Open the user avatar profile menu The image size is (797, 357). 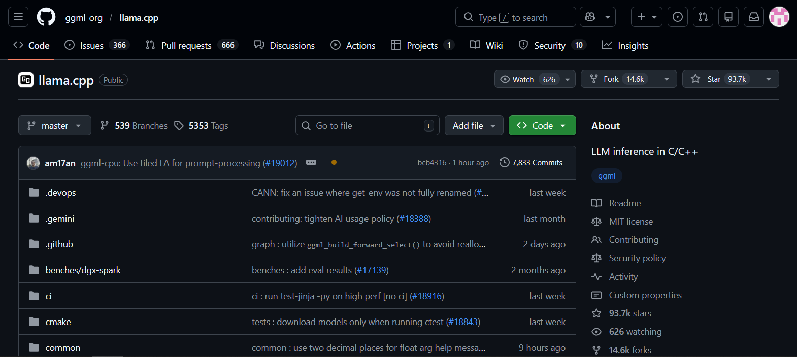(x=779, y=17)
